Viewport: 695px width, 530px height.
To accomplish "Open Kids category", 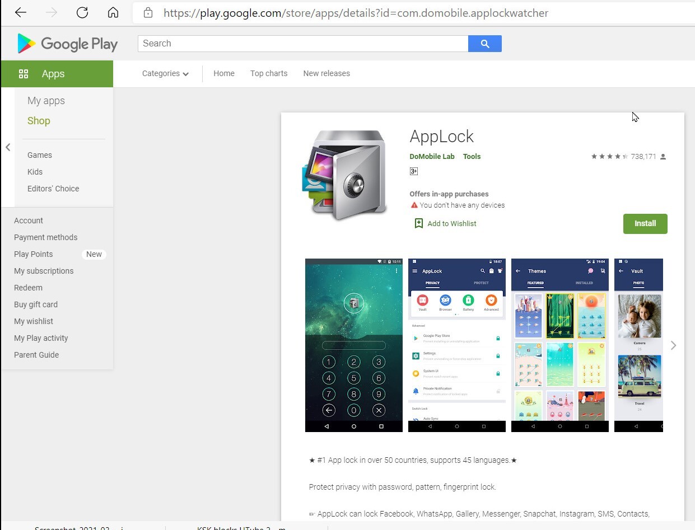I will [x=35, y=172].
